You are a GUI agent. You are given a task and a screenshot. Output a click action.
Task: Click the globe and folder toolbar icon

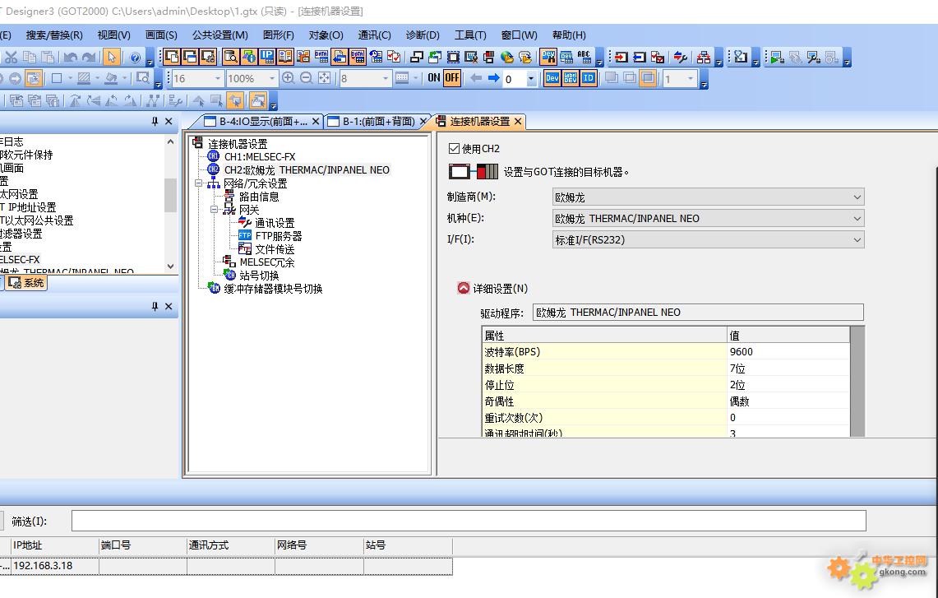[x=507, y=57]
